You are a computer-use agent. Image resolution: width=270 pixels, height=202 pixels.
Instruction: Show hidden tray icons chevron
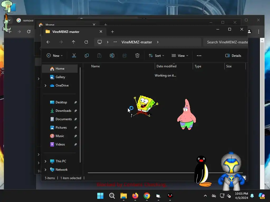[x=205, y=196]
